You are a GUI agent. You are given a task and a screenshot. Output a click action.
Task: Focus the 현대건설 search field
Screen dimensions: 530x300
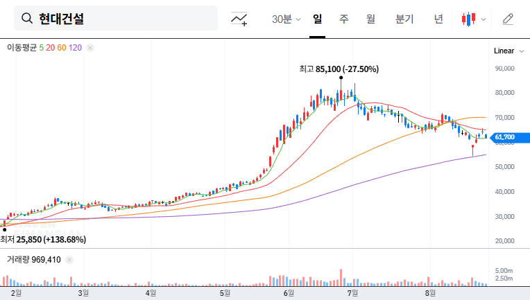coord(116,18)
